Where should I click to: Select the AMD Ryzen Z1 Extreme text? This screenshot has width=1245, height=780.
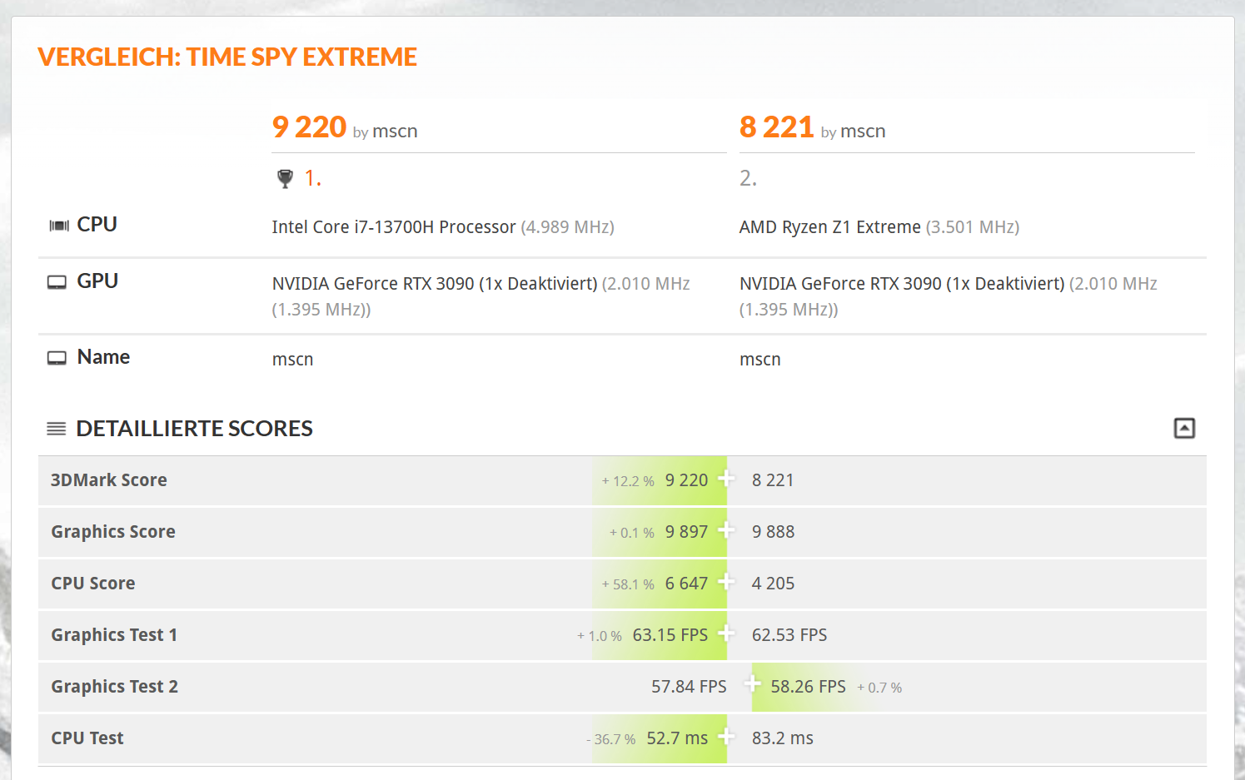[830, 227]
